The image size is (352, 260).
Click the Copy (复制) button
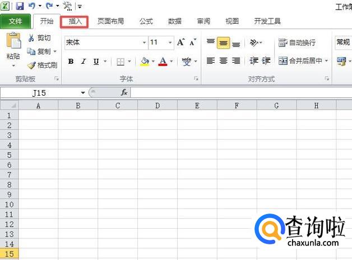39,51
